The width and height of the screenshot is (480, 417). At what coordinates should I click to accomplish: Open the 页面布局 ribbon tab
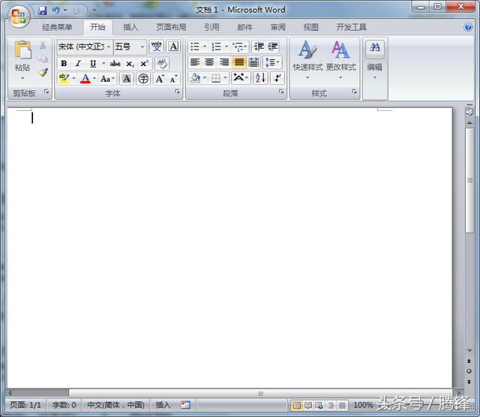(x=171, y=28)
